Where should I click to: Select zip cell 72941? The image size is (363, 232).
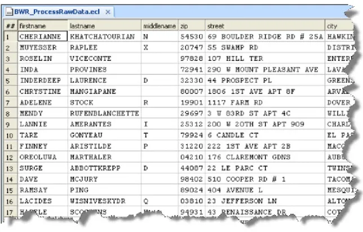click(192, 69)
